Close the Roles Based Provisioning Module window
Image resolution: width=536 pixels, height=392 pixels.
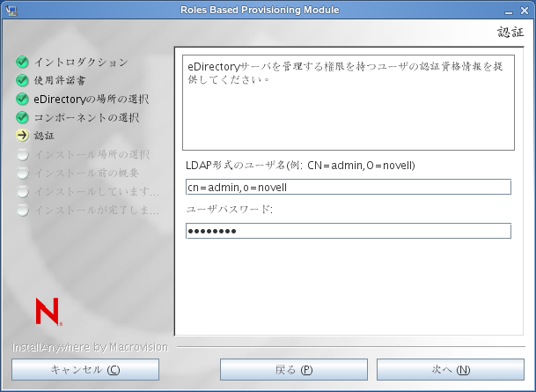click(525, 11)
